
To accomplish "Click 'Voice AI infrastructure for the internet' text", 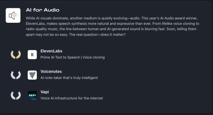I will coord(72,98).
